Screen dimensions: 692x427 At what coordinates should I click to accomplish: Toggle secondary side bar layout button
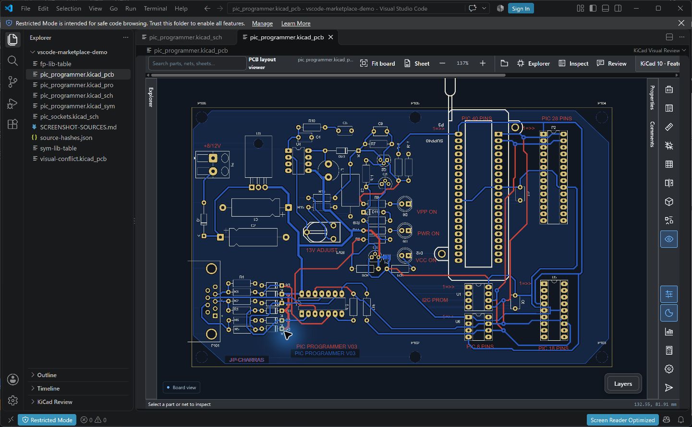click(618, 8)
